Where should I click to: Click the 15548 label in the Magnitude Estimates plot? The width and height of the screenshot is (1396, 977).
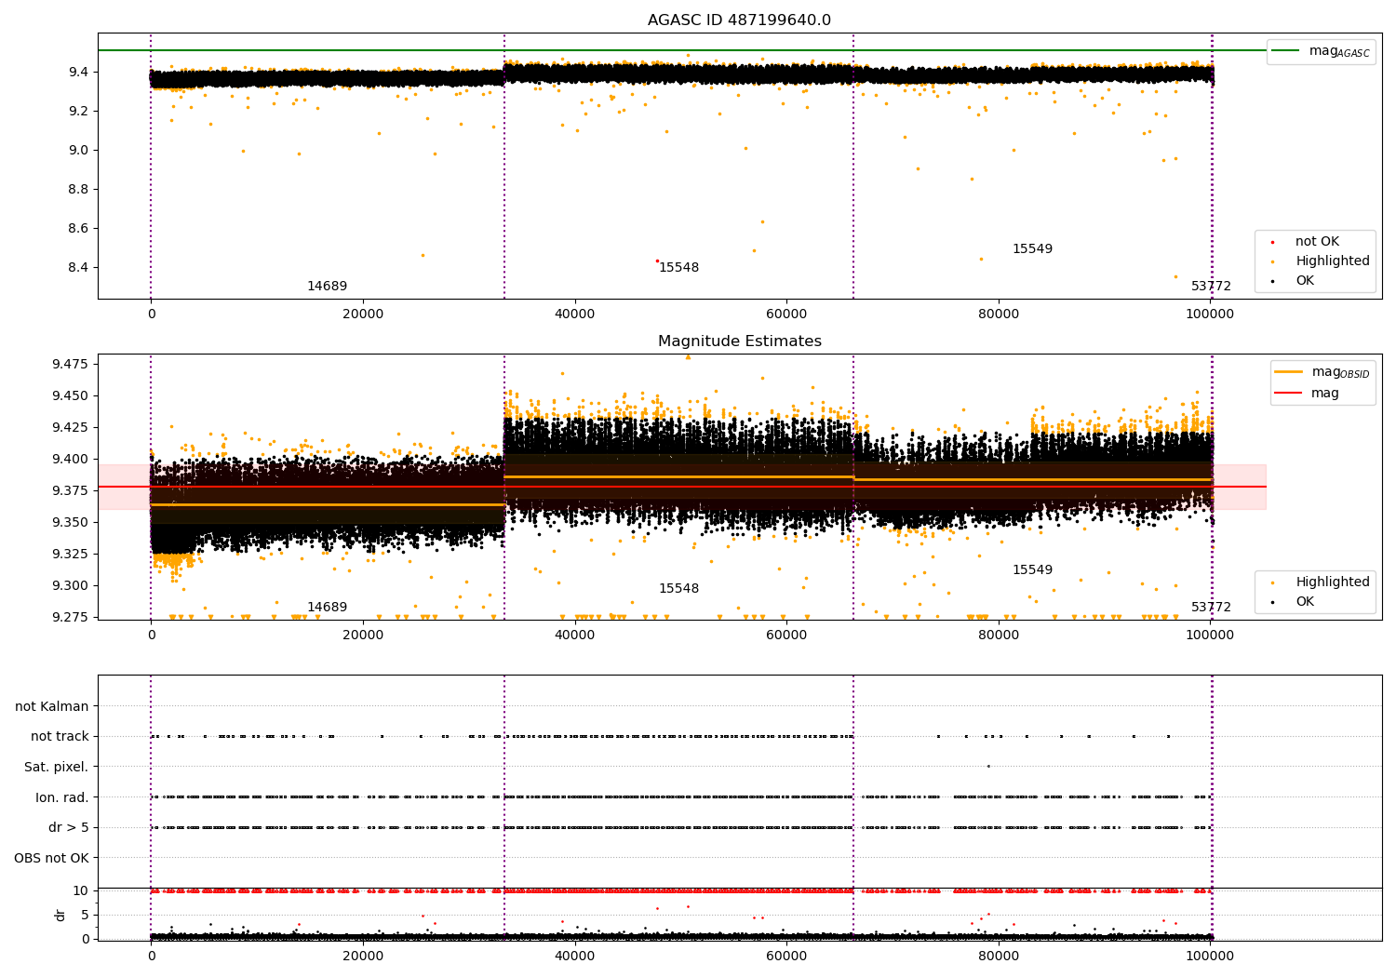pyautogui.click(x=678, y=589)
